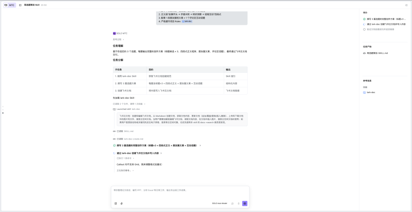
Task: Click the 参考信息 heading in the sidebar
Action: pyautogui.click(x=367, y=81)
